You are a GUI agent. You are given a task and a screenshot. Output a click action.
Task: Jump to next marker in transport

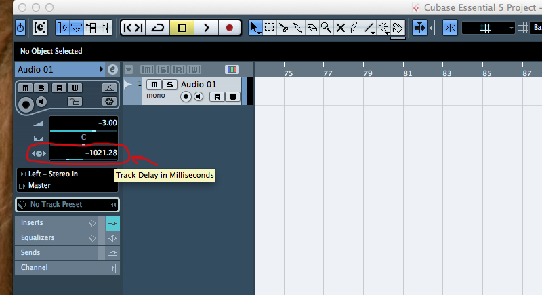point(139,28)
